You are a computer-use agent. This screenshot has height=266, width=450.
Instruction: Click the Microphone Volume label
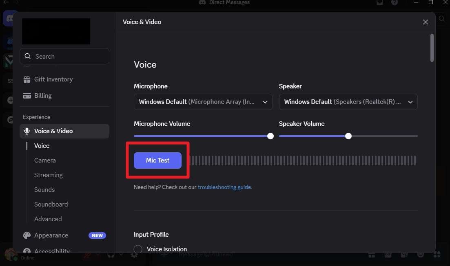click(x=162, y=123)
